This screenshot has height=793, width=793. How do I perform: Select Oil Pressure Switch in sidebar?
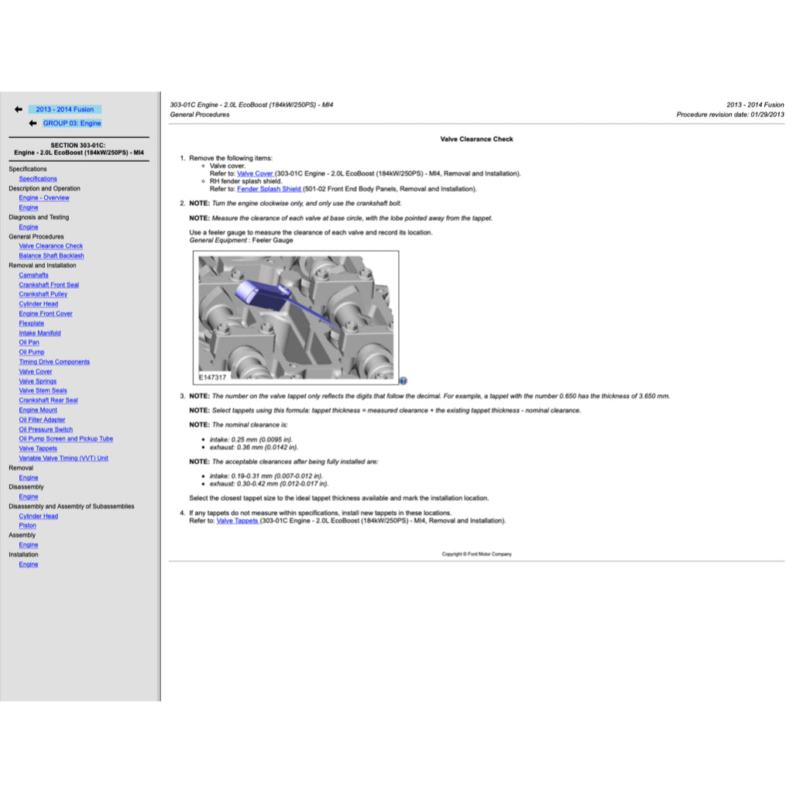pyautogui.click(x=46, y=429)
